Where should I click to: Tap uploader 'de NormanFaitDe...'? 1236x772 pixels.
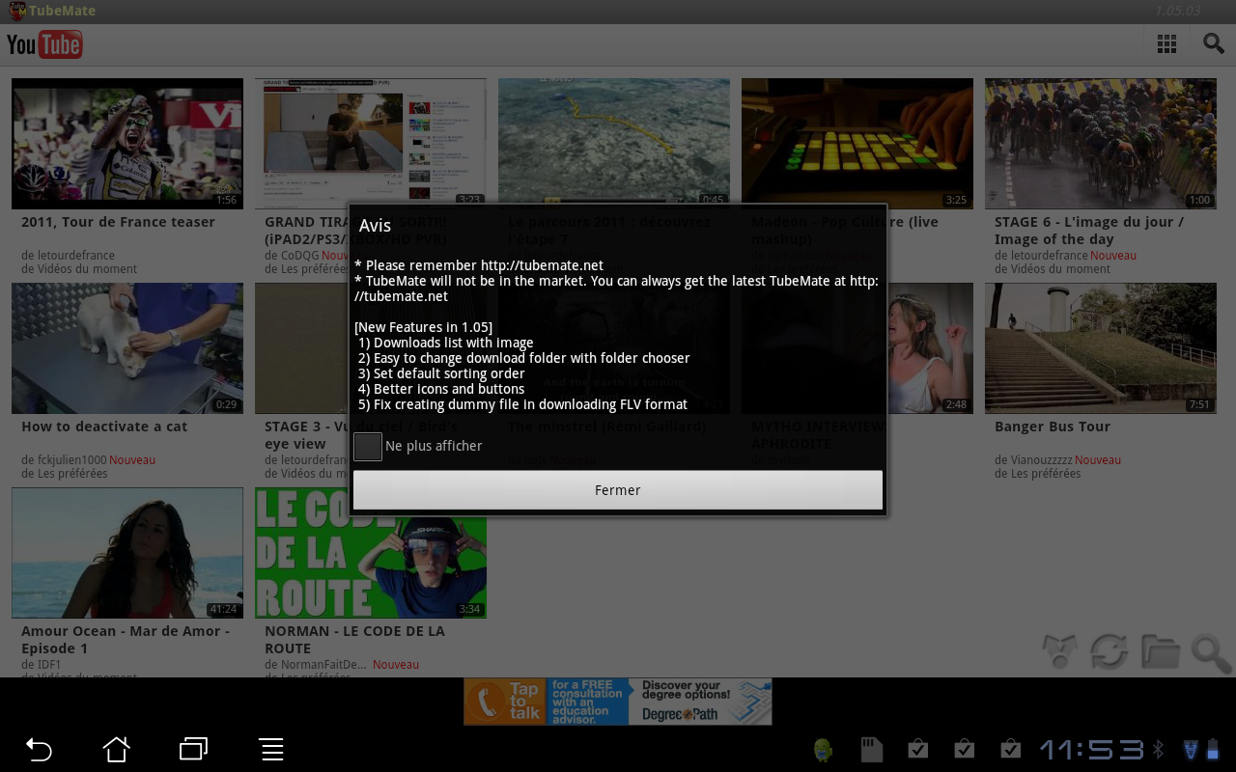(316, 665)
